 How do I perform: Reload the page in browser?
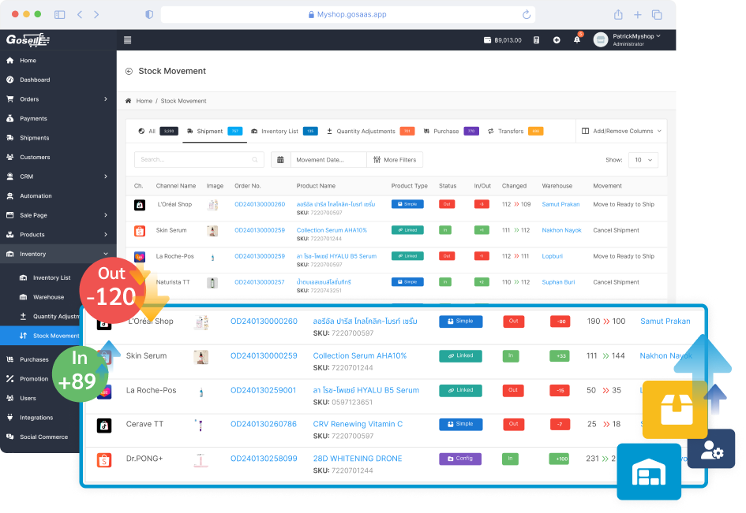527,15
